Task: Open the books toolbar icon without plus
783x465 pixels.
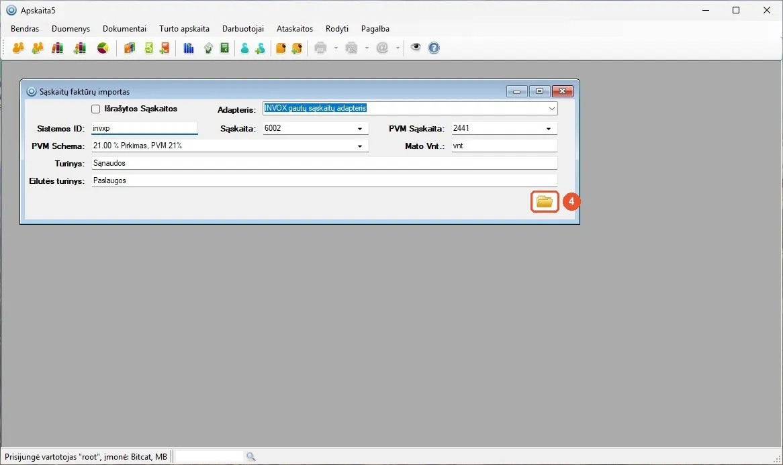Action: click(x=58, y=48)
